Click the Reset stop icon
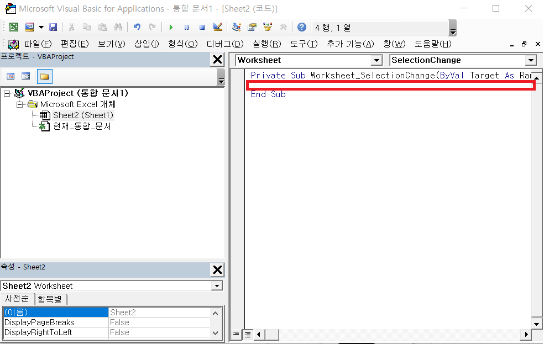 pos(202,28)
